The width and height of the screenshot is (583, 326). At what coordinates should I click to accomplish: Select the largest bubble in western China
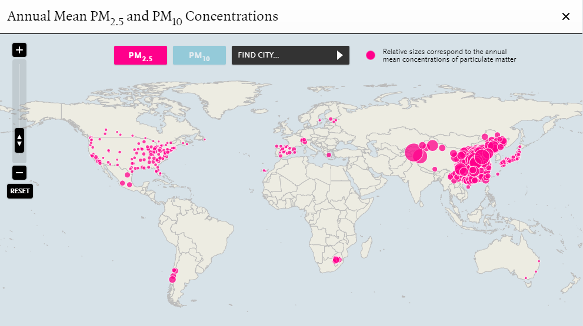(x=414, y=153)
